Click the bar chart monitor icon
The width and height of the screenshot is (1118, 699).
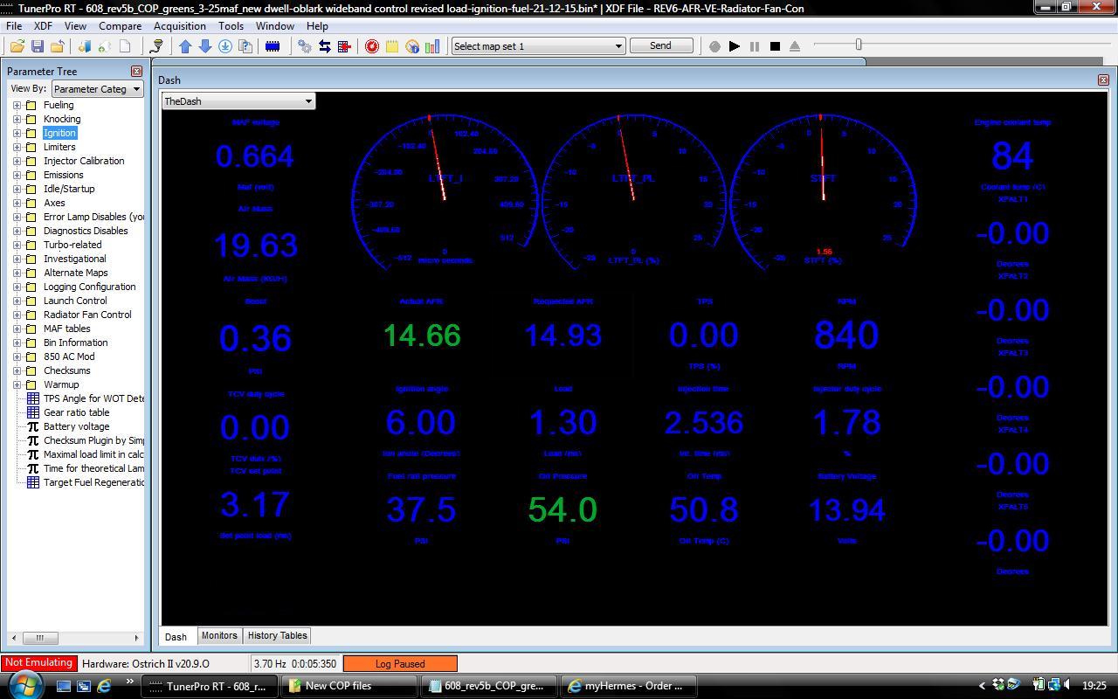pyautogui.click(x=432, y=46)
